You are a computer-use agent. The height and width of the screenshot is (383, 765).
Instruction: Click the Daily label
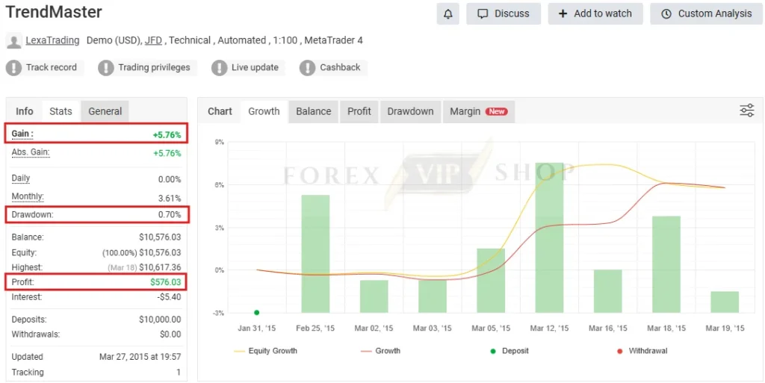(20, 178)
